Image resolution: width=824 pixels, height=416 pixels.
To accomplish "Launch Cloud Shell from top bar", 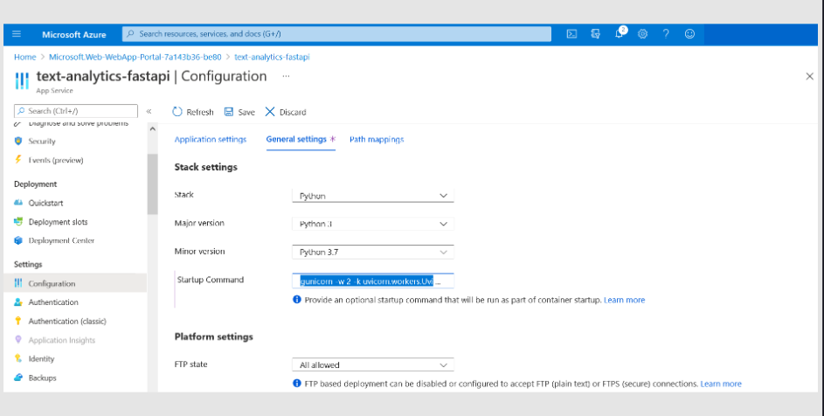I will 571,34.
